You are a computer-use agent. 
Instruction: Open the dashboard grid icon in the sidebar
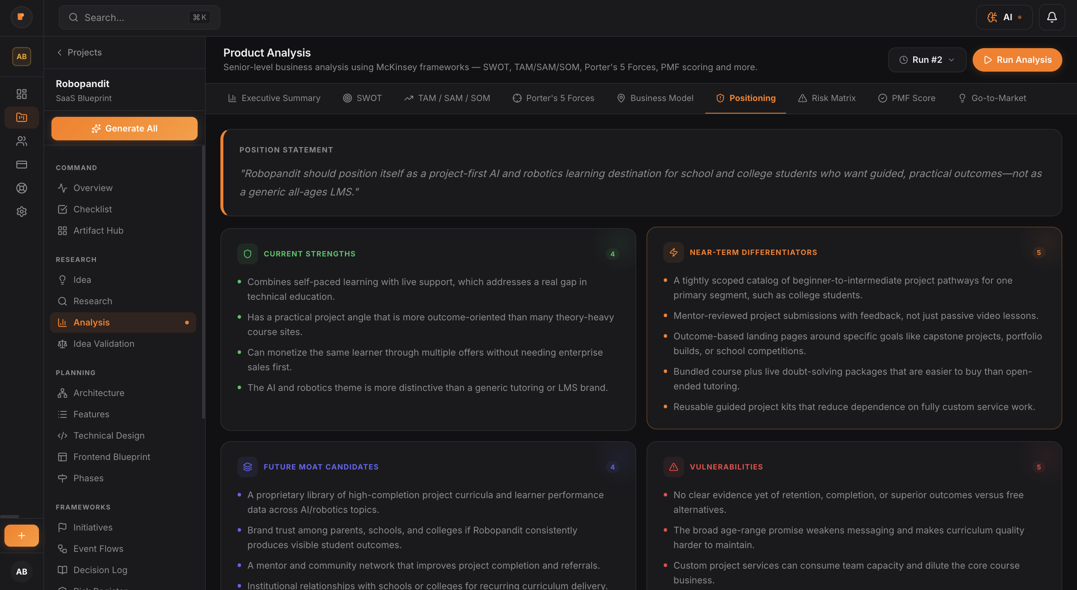[x=21, y=94]
